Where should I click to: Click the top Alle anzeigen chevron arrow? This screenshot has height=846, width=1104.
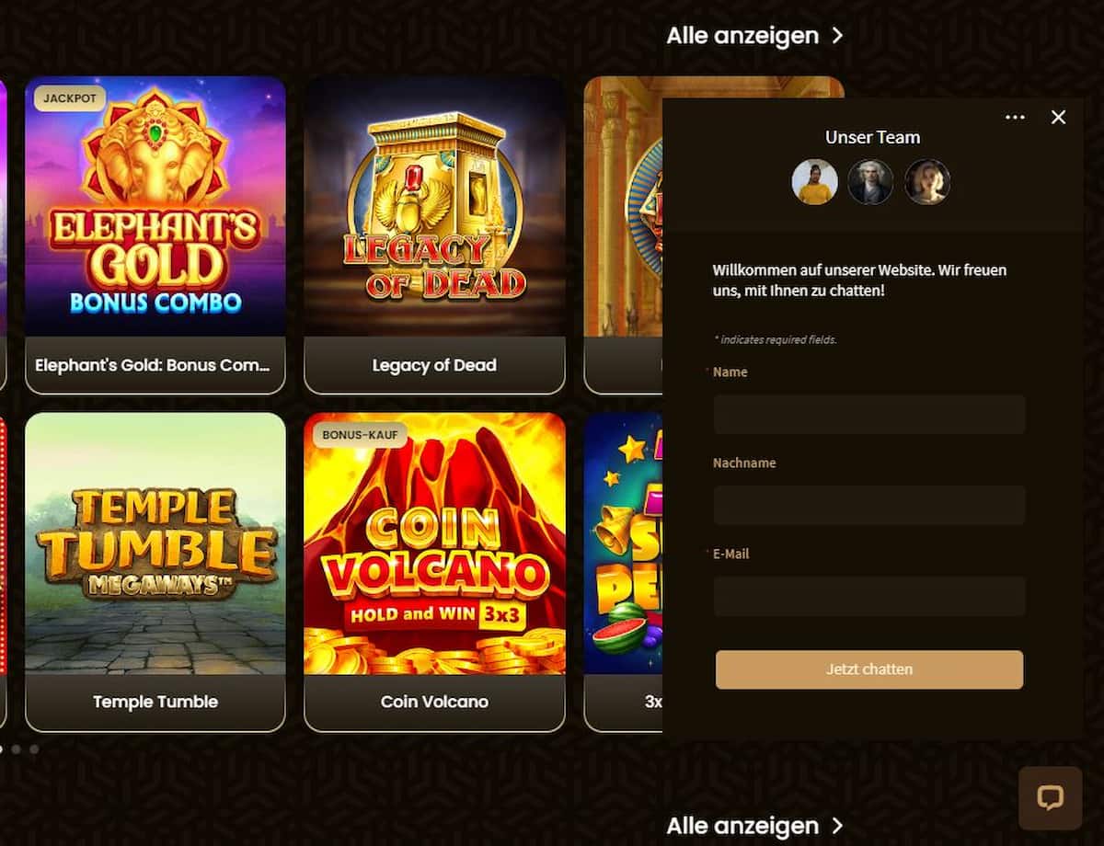836,36
